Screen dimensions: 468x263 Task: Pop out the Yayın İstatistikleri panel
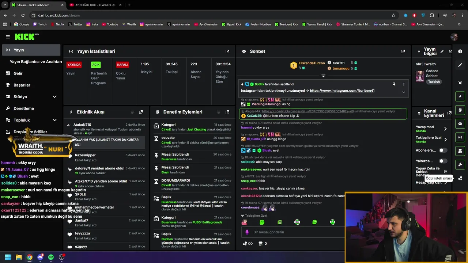pos(227,52)
